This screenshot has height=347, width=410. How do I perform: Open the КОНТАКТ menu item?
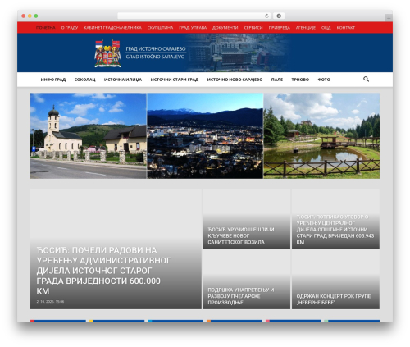coord(346,28)
